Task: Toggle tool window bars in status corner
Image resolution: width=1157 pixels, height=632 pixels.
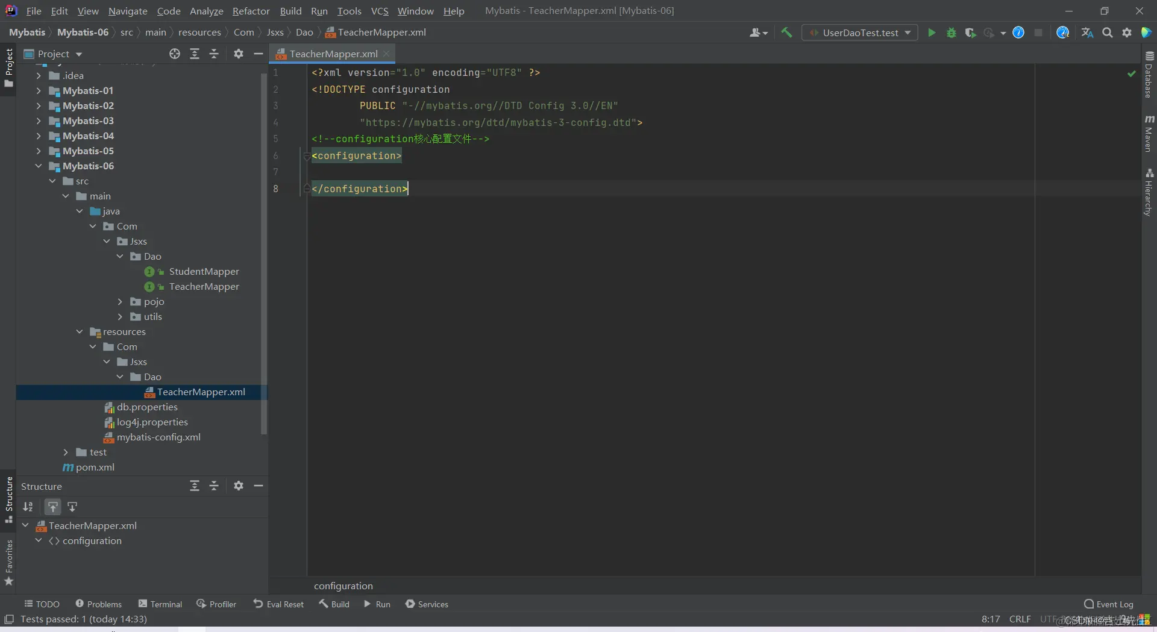Action: 9,619
